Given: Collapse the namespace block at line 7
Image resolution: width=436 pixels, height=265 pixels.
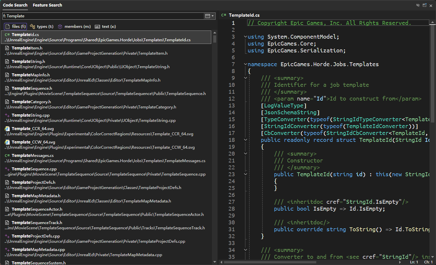Looking at the screenshot, I should pyautogui.click(x=245, y=64).
